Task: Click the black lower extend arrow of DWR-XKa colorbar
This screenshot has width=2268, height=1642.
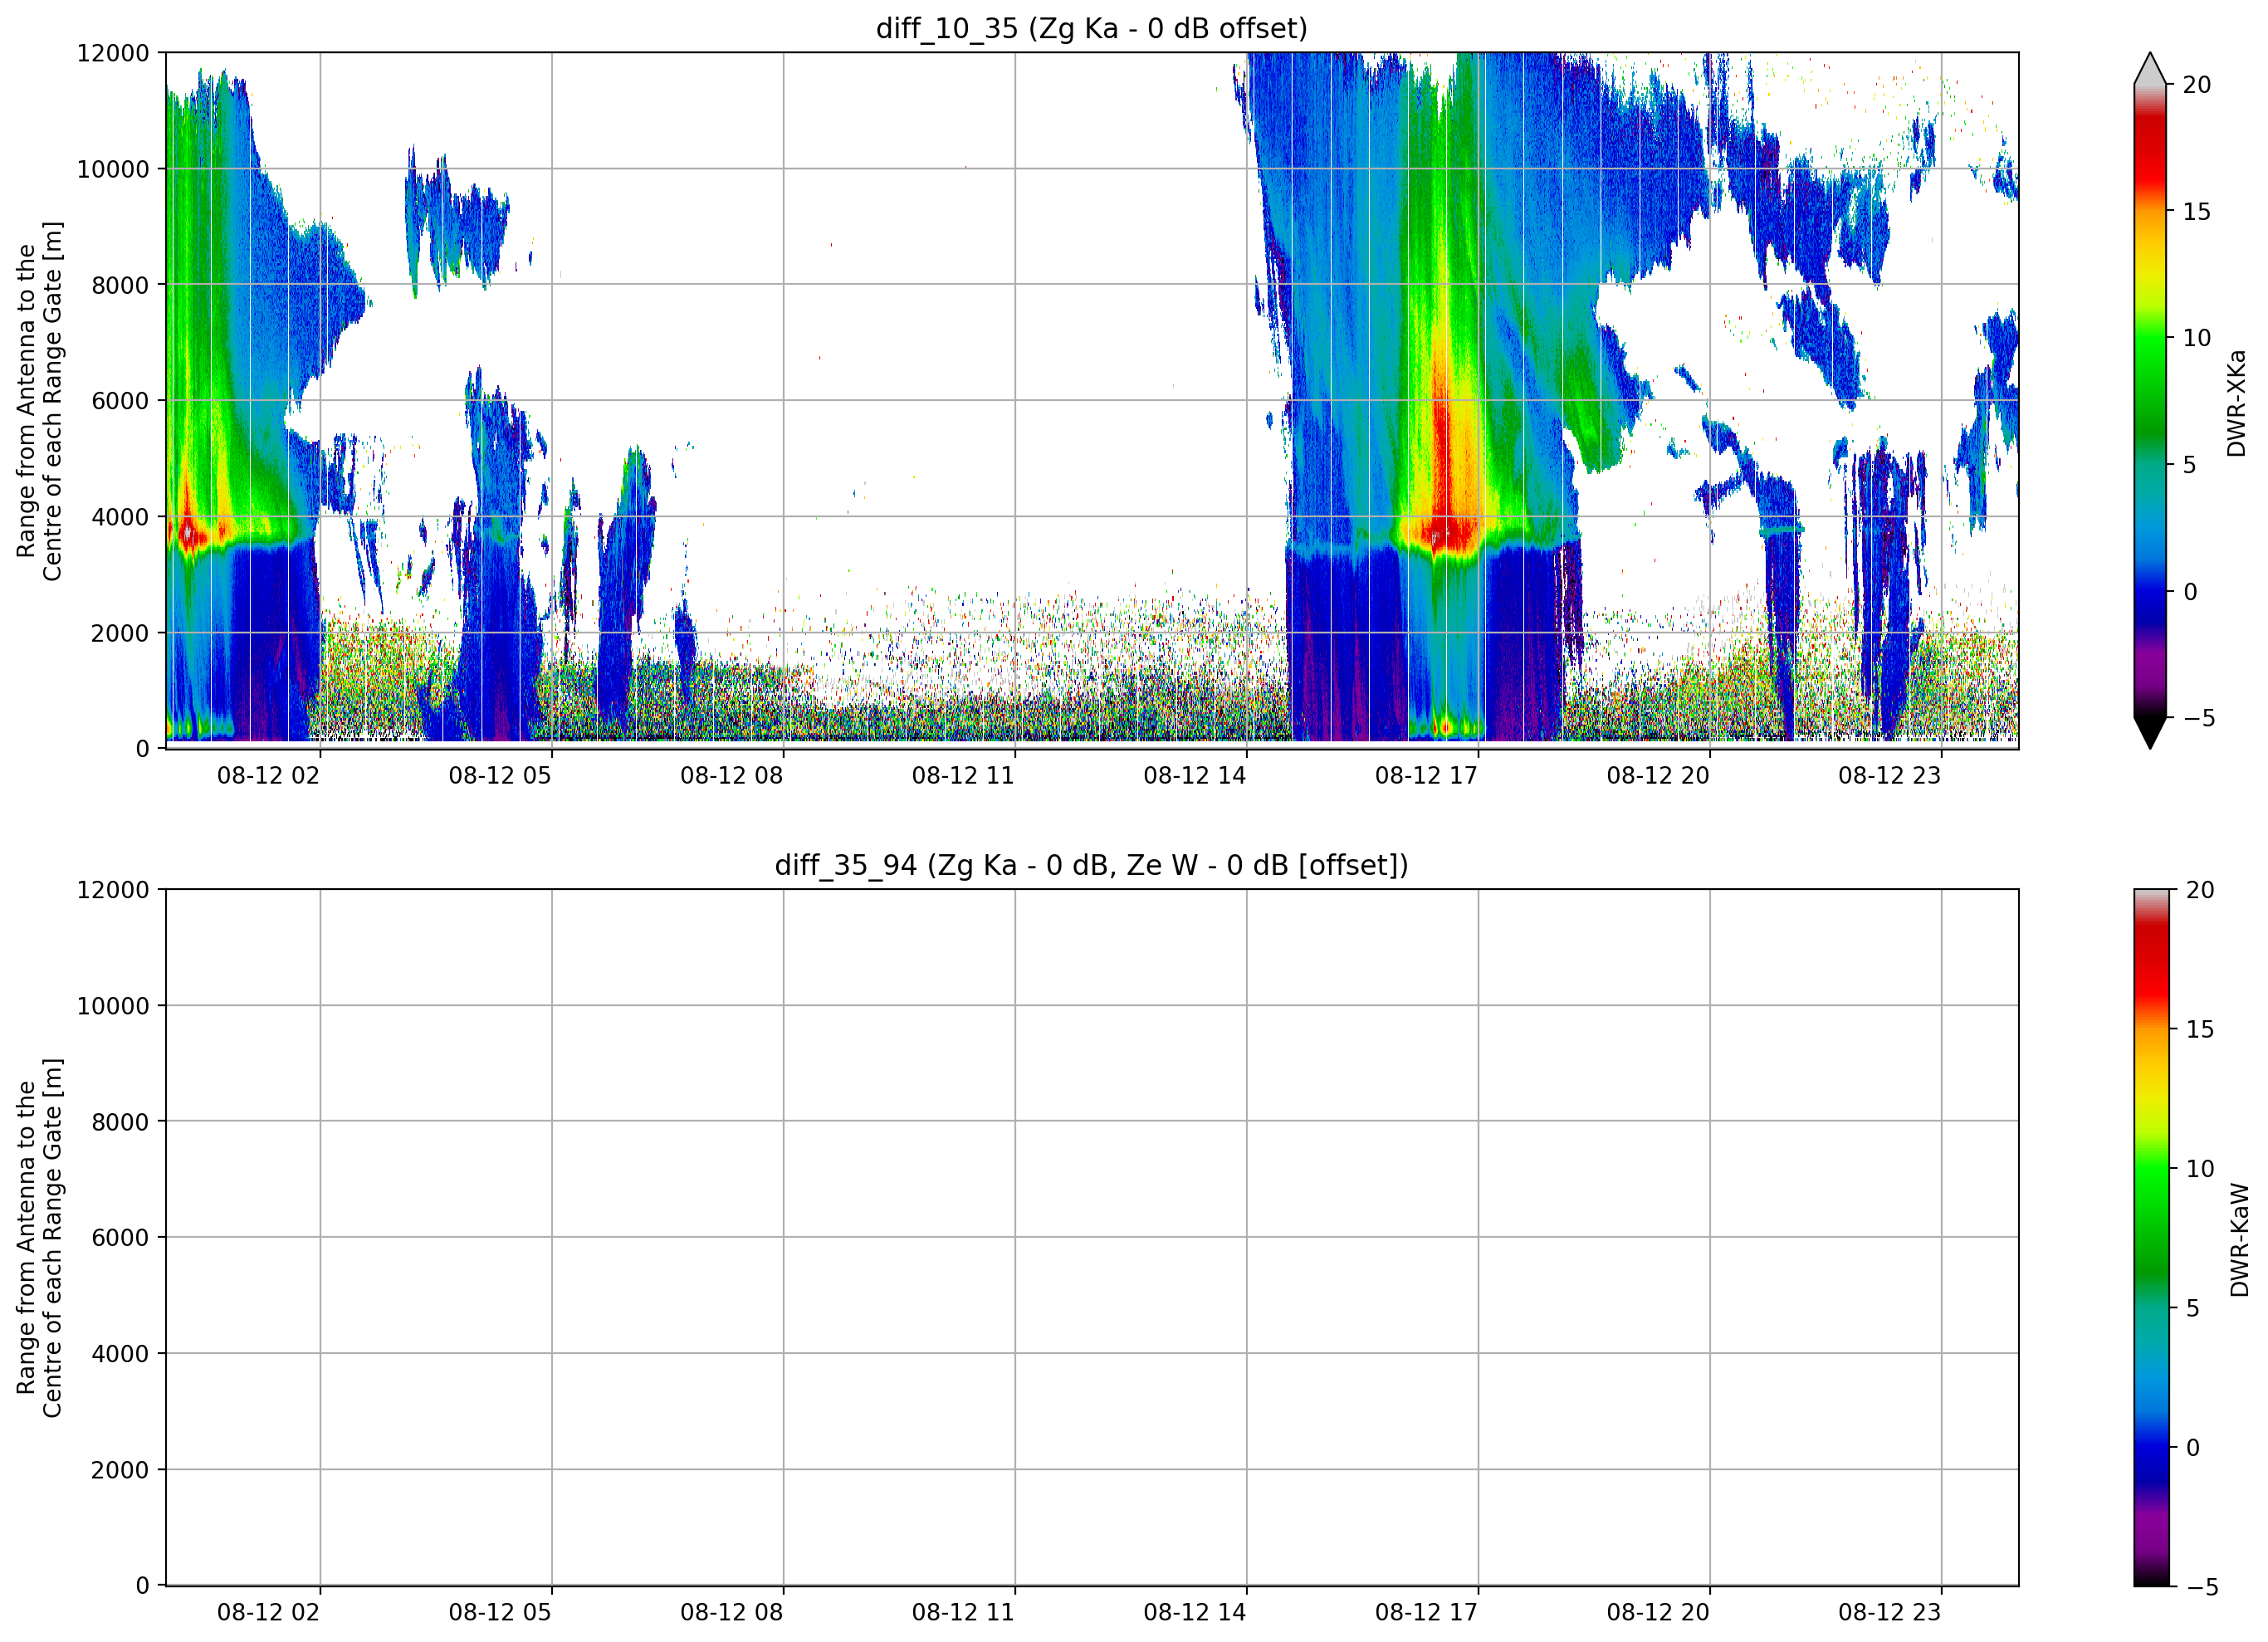Action: [2149, 732]
